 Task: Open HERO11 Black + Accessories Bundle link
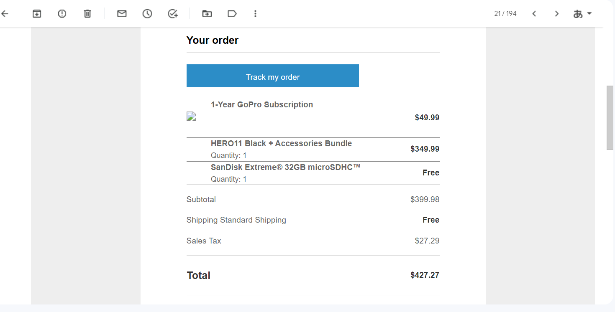[x=281, y=143]
